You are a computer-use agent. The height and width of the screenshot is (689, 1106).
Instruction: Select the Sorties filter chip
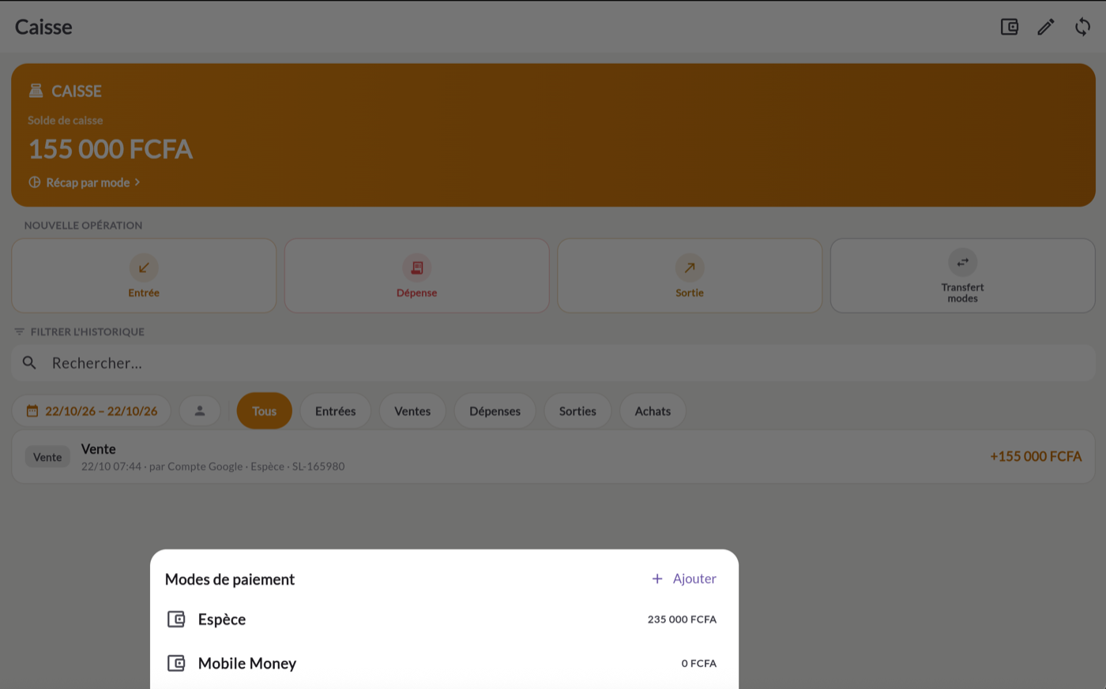tap(577, 411)
